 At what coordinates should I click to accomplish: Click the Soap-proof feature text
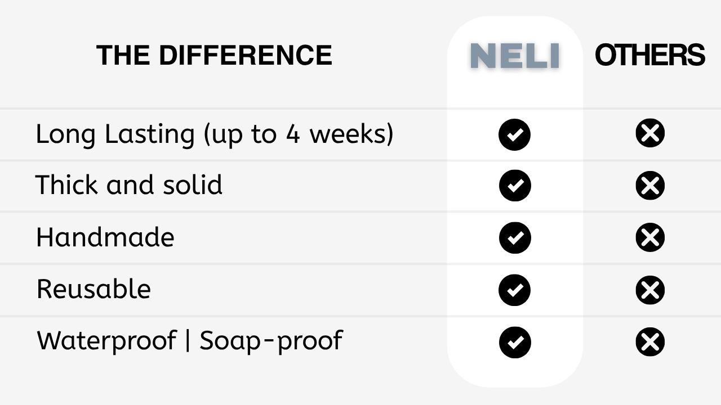click(271, 341)
